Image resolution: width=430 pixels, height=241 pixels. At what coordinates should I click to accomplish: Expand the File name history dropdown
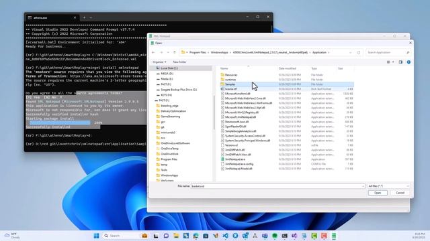click(363, 186)
